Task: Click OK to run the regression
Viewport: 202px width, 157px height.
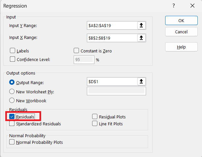Action: [181, 20]
